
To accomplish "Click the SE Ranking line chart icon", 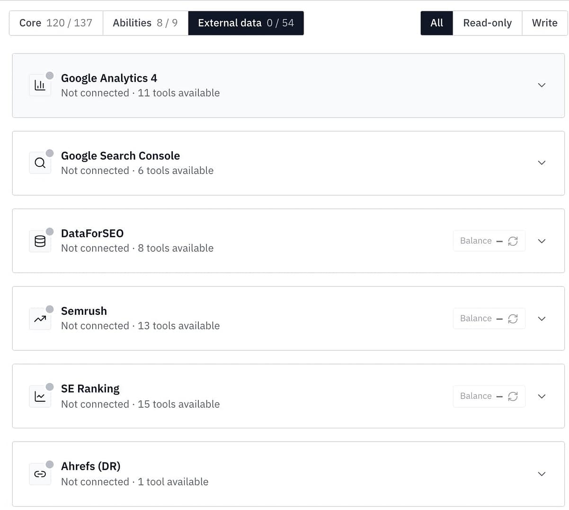I will pyautogui.click(x=40, y=396).
